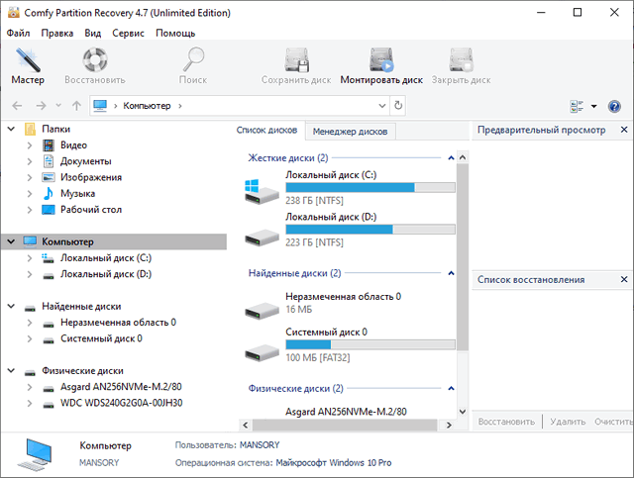Launch the Мастер recovery wizard

tap(28, 65)
